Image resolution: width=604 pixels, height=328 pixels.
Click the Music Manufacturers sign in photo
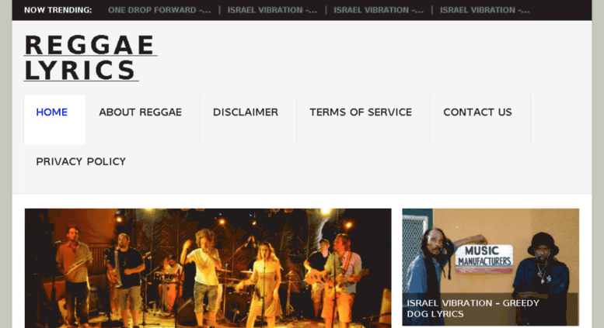tap(484, 258)
